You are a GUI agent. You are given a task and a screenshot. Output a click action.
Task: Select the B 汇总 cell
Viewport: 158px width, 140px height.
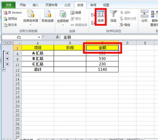tap(38, 59)
